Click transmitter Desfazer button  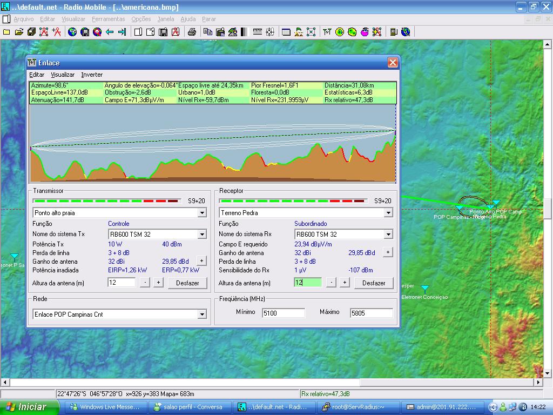click(x=187, y=283)
